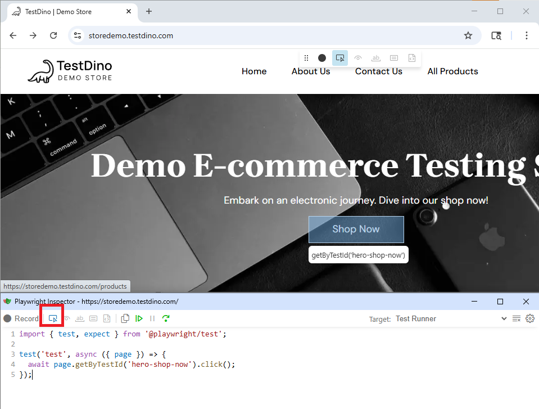Viewport: 539px width, 409px height.
Task: Toggle recording circle in page overlay toolbar
Action: (322, 58)
